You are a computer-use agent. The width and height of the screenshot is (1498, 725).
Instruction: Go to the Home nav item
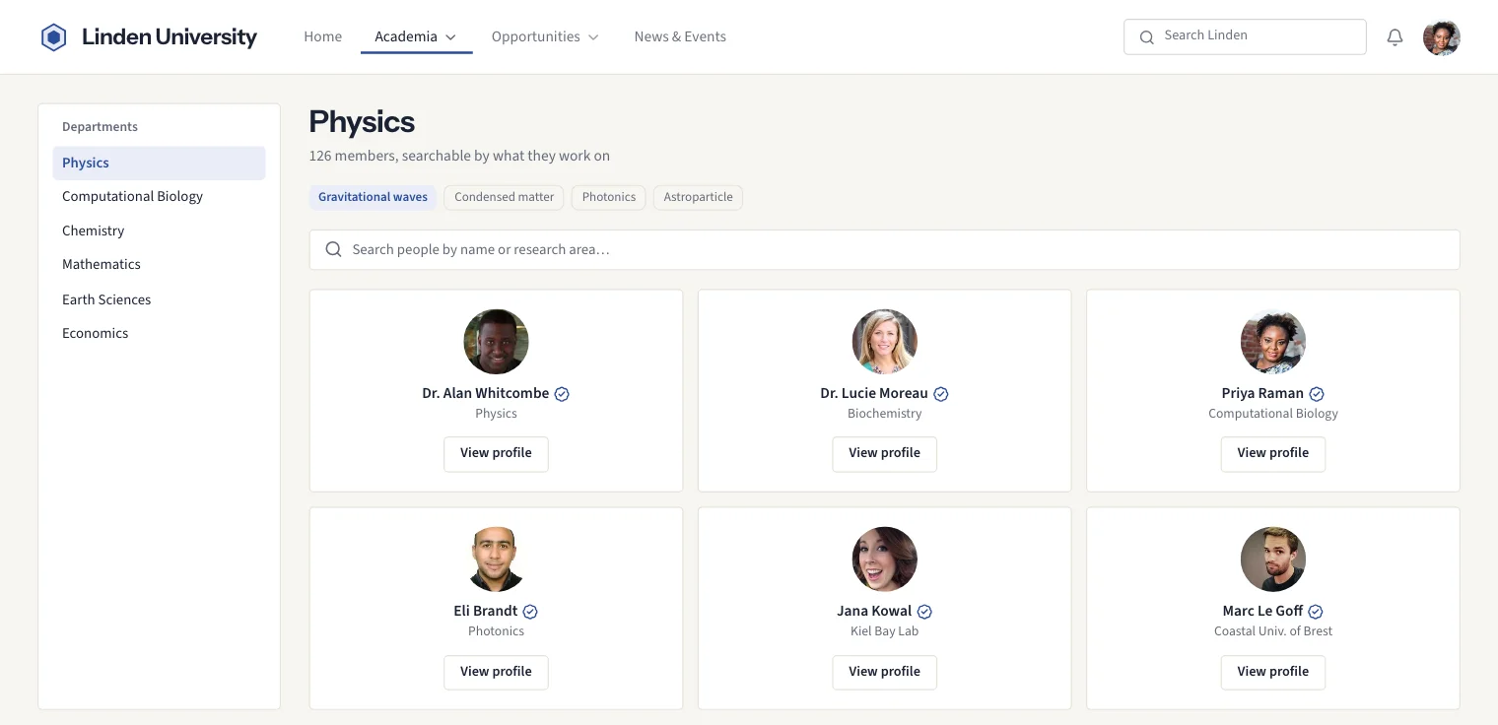tap(322, 36)
